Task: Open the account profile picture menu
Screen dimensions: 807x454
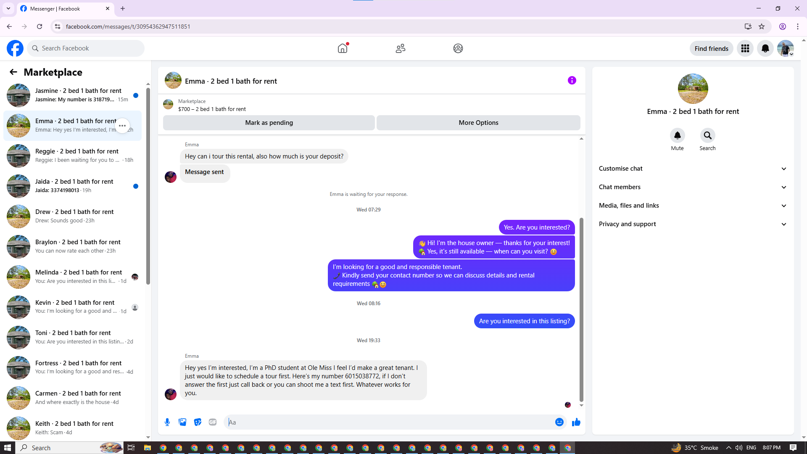Action: coord(785,48)
